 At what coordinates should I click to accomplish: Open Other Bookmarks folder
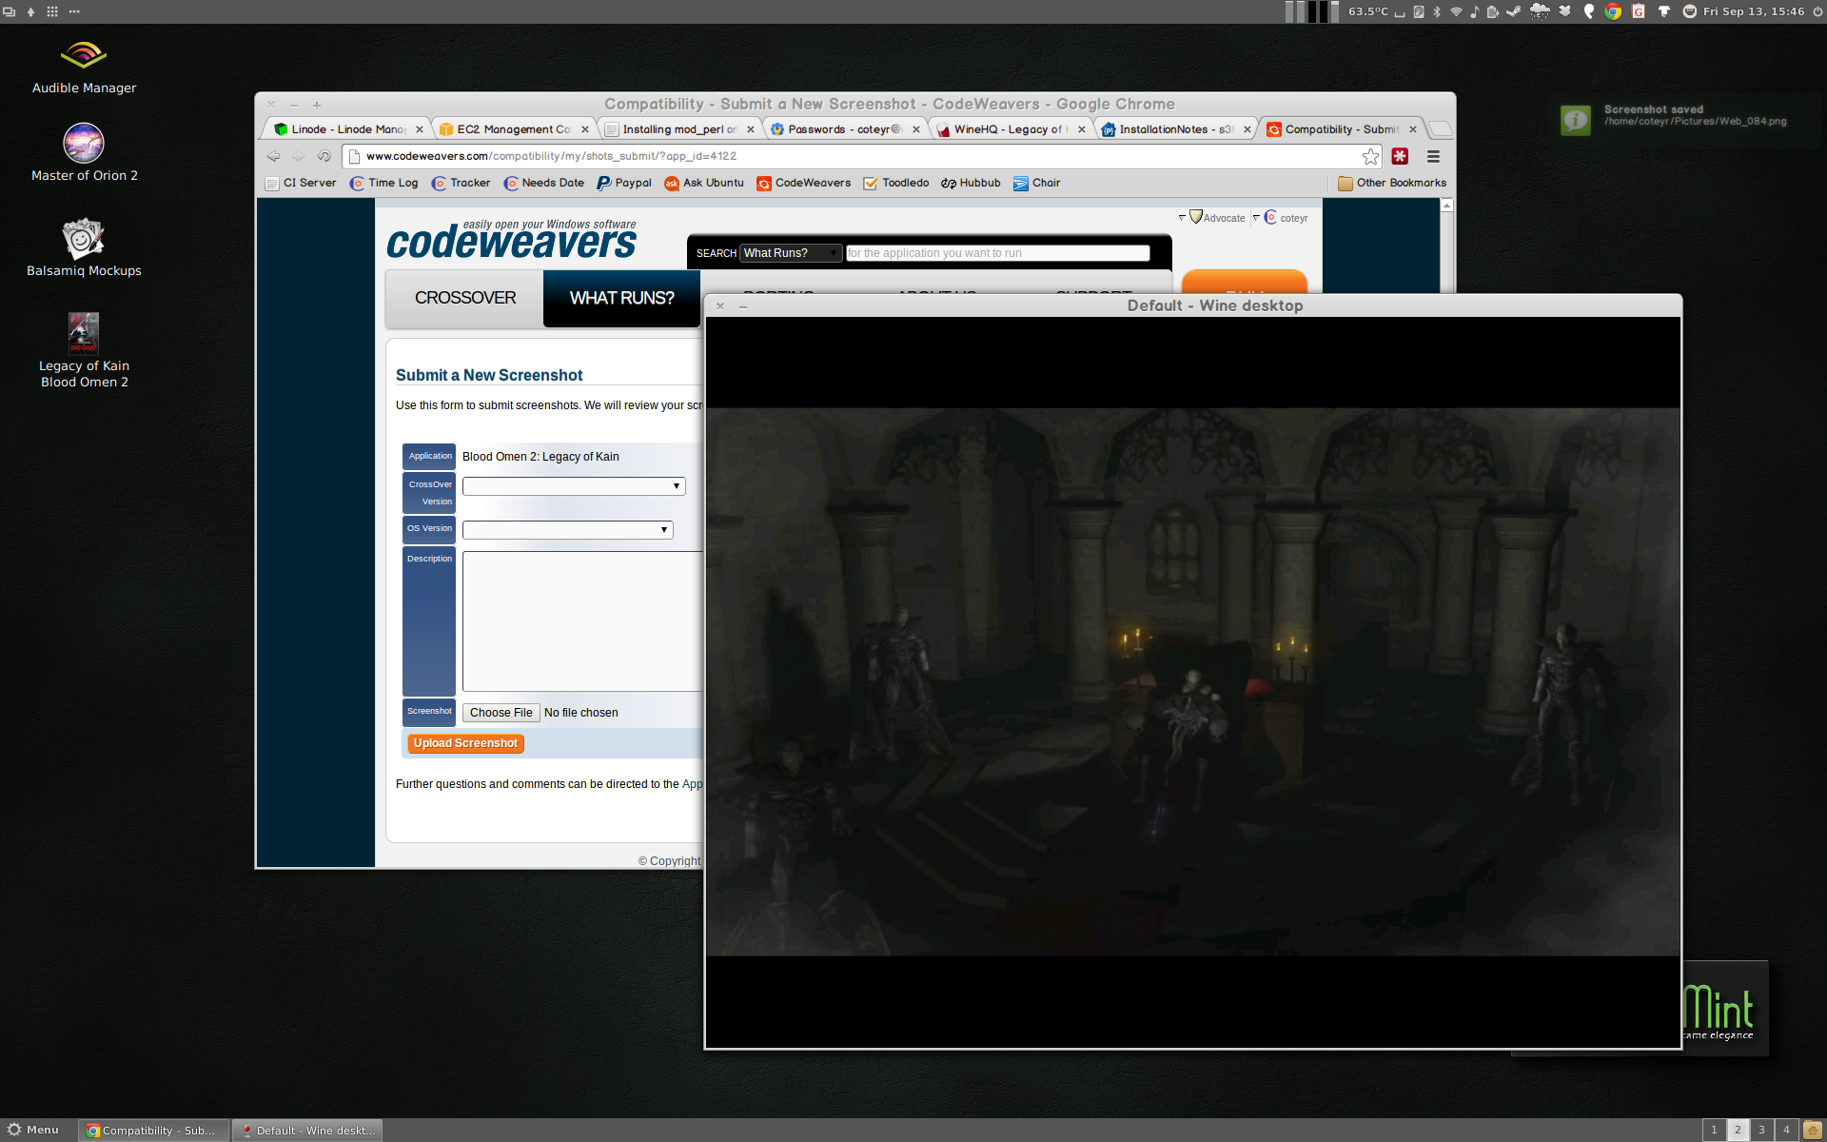coord(1391,183)
